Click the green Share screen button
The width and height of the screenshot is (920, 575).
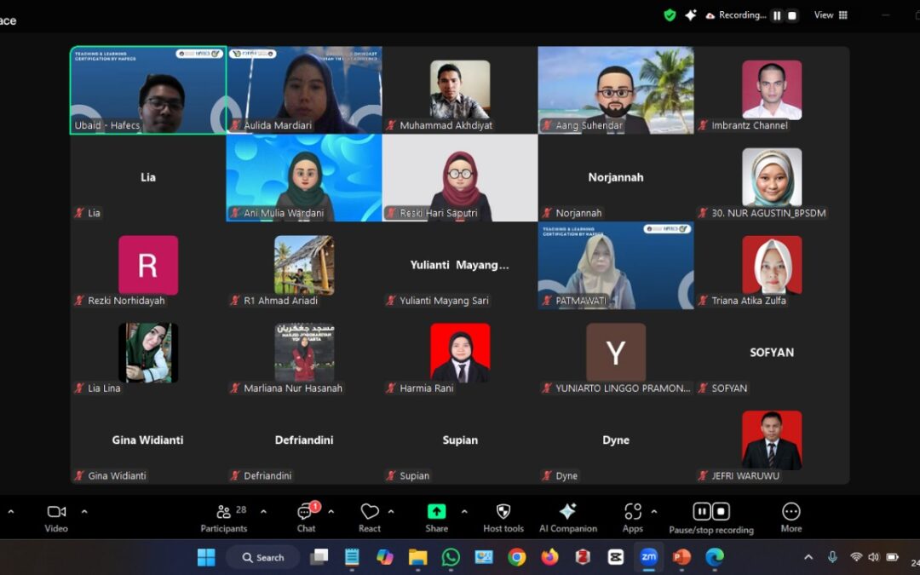tap(436, 512)
